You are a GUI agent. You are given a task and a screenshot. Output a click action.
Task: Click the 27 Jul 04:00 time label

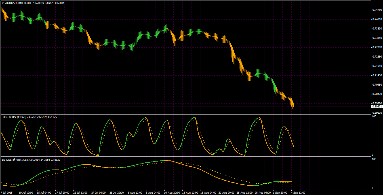click(98, 192)
